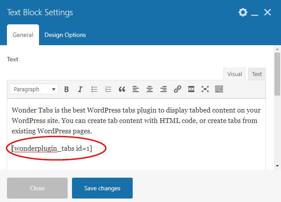Switch editor to Text mode
The height and width of the screenshot is (202, 281).
pos(257,74)
